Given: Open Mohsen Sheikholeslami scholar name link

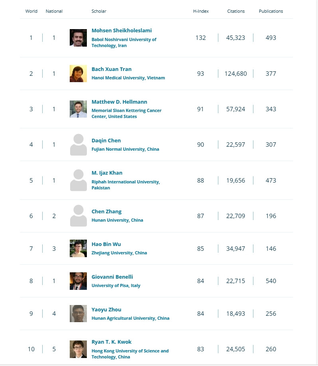Looking at the screenshot, I should coord(122,31).
